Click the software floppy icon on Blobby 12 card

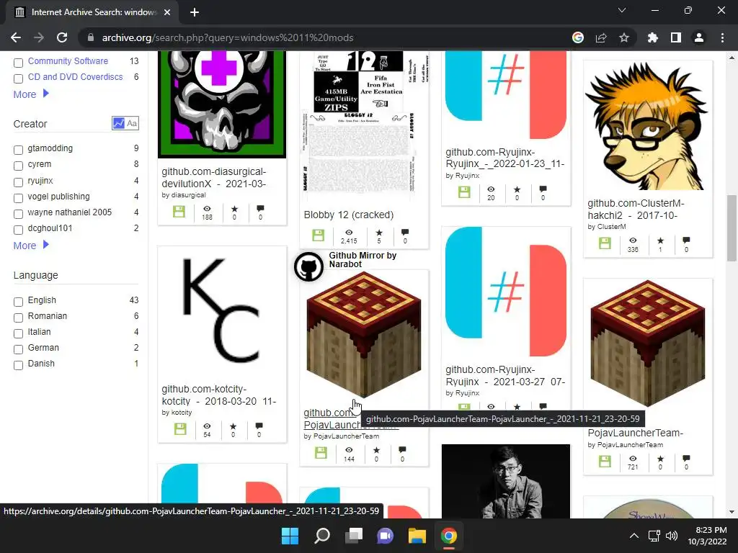318,235
